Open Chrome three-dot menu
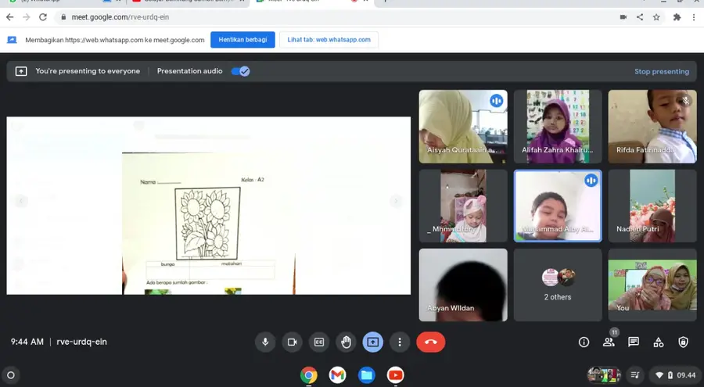This screenshot has height=387, width=704. pyautogui.click(x=694, y=17)
